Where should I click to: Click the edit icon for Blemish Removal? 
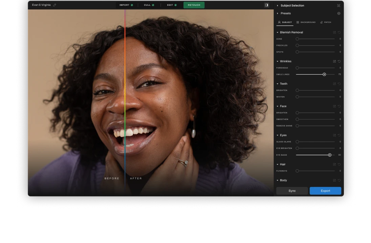pos(334,32)
